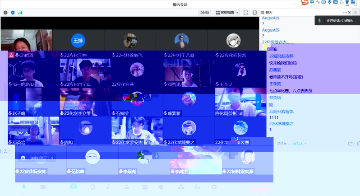Screen dimensions: 360x196
Task: Enter fullscreen mode via top bar icon
Action: pos(246,13)
